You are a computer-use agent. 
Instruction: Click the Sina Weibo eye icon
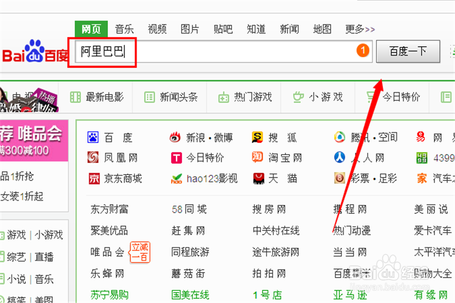[x=175, y=137]
